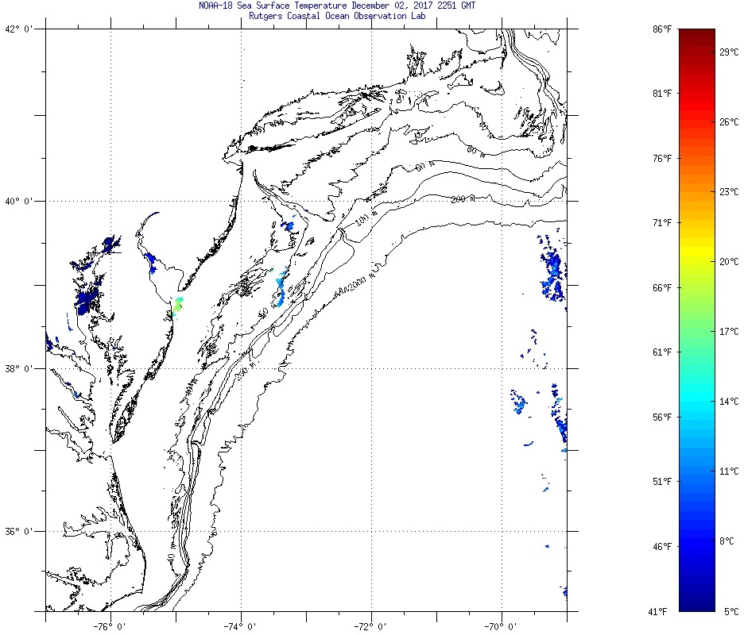
Task: Click the 36° latitude axis label
Action: (17, 532)
